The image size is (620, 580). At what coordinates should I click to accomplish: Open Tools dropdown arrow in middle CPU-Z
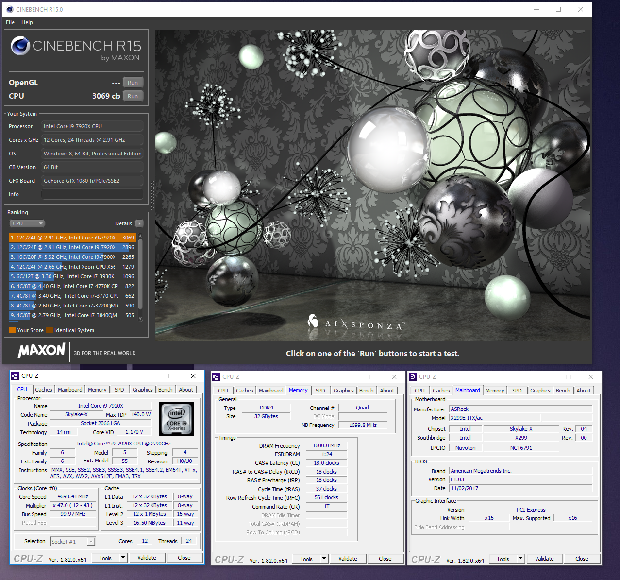click(324, 559)
